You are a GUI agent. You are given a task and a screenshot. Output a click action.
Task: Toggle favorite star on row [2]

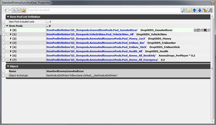[x=3, y=39]
